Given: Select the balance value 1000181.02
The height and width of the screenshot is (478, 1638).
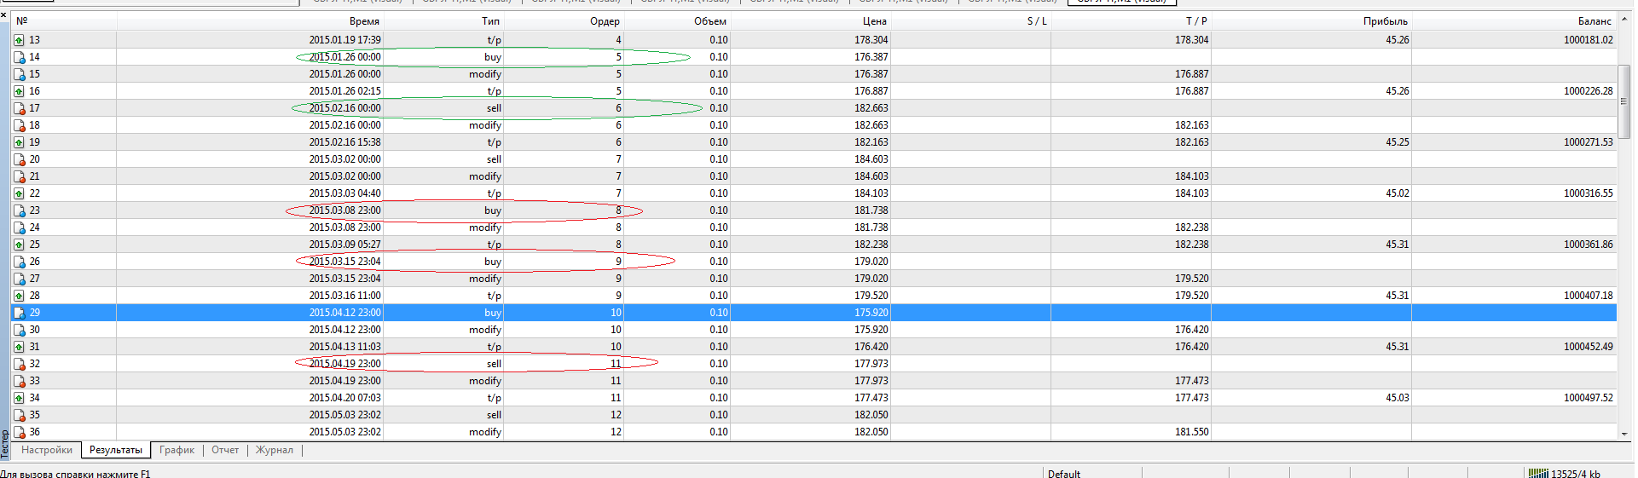Looking at the screenshot, I should pyautogui.click(x=1588, y=40).
